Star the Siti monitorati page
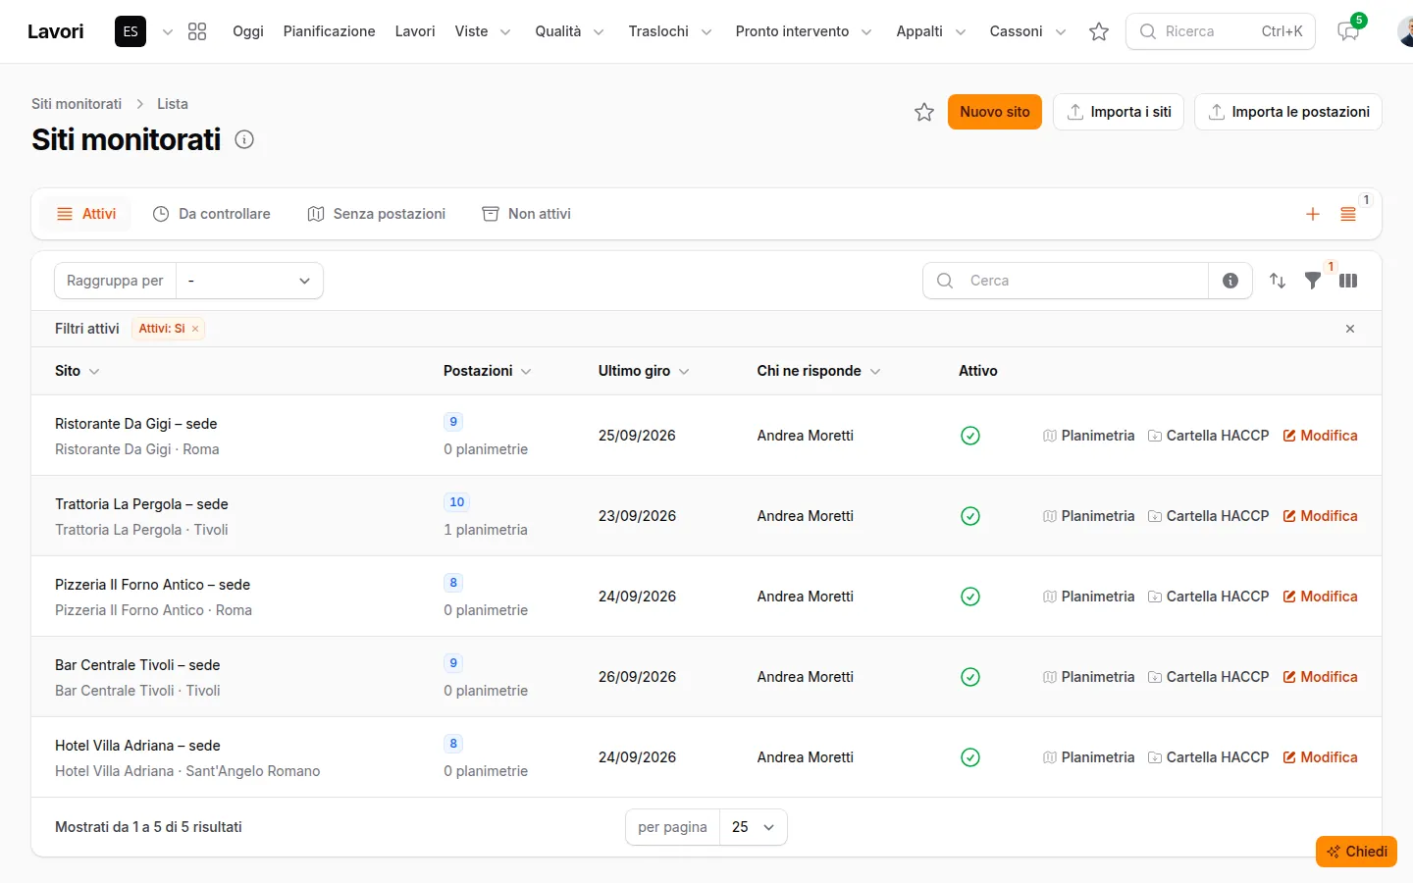1413x883 pixels. coord(924,112)
